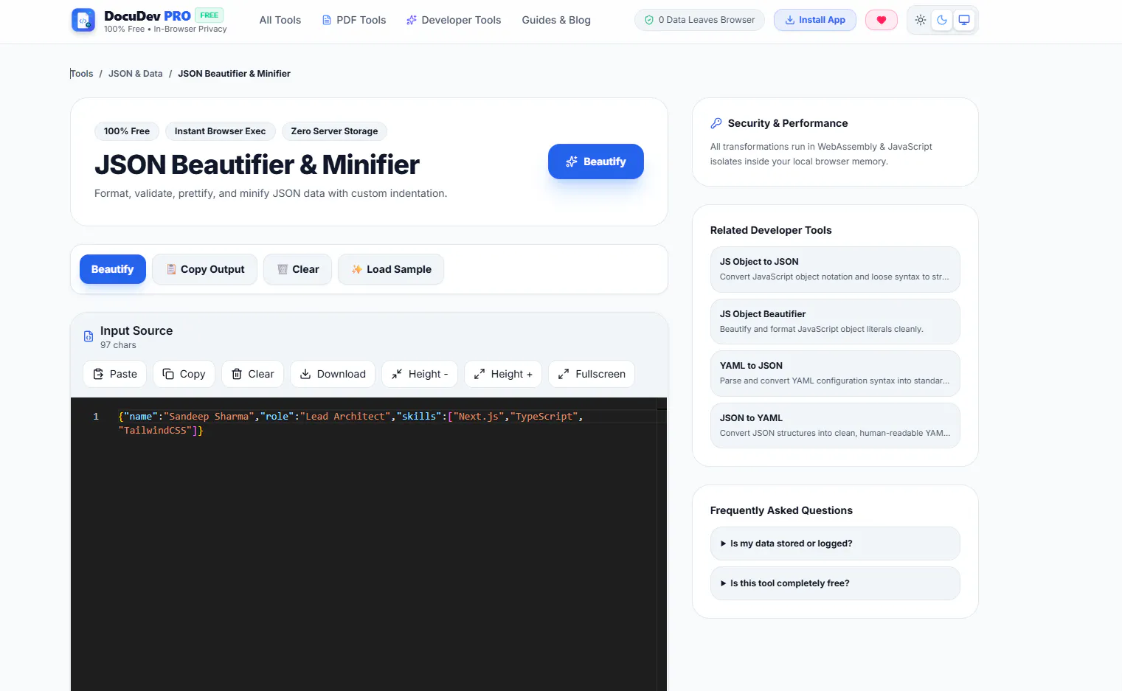
Task: Increase editor height with Height +
Action: 503,374
